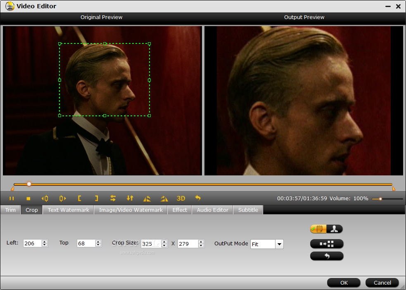406x290 pixels.
Task: Click the bottom-left crop handle
Action: click(x=59, y=115)
